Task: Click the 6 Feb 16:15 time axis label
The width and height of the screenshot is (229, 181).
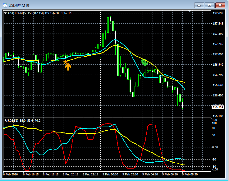Action: coord(31,174)
